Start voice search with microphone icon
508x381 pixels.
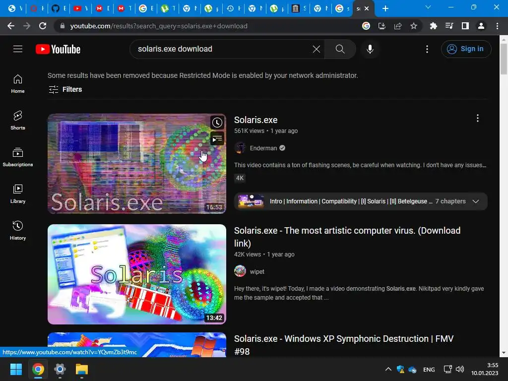pos(370,49)
